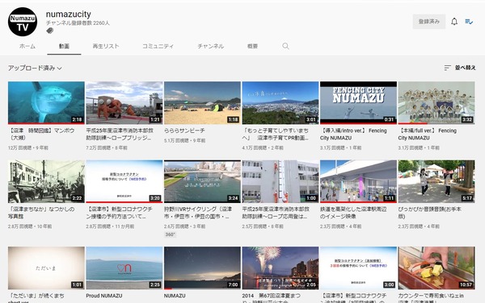This screenshot has width=485, height=303.
Task: Click the 12万 回視聴・9 年前 view count
Action: [28, 148]
